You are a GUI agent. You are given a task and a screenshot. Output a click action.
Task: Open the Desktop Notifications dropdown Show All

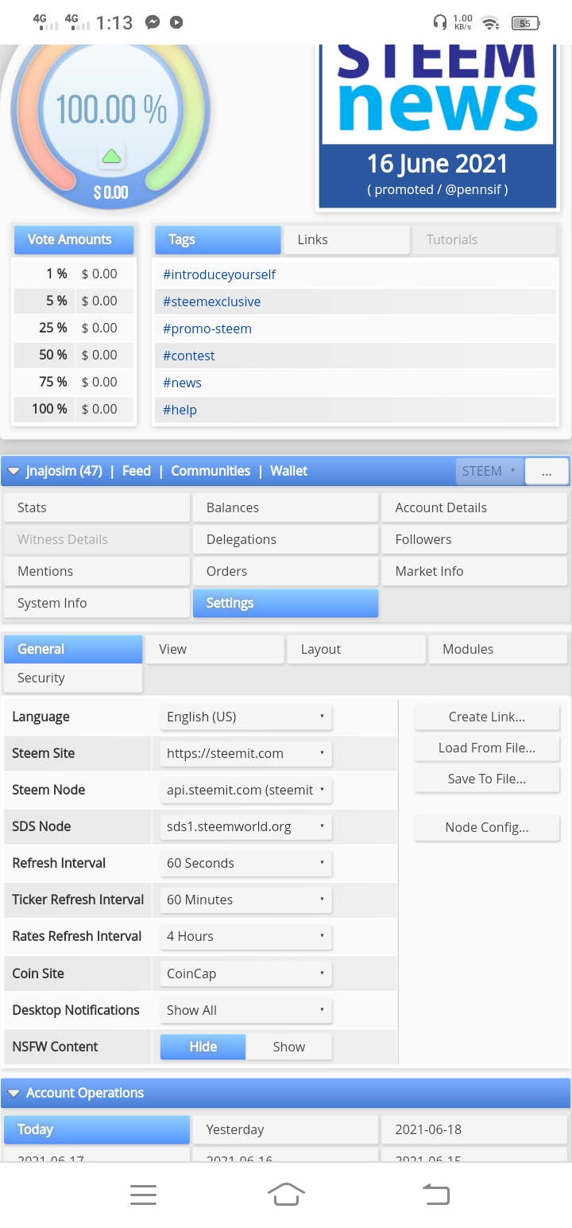coord(246,1010)
